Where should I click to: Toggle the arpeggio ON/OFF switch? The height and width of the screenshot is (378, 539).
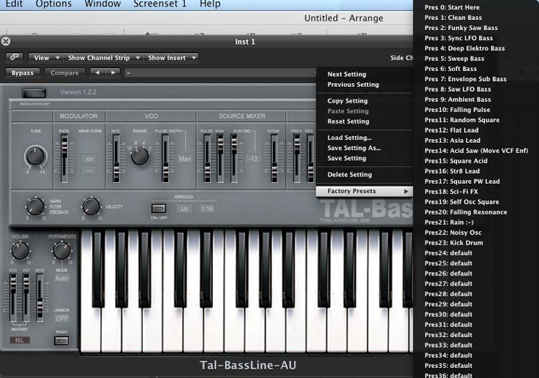[x=159, y=208]
